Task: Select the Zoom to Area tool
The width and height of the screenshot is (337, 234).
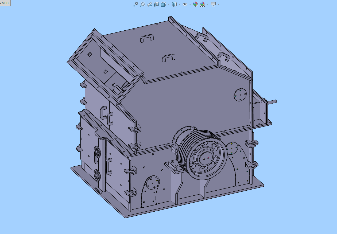Action: pos(143,4)
